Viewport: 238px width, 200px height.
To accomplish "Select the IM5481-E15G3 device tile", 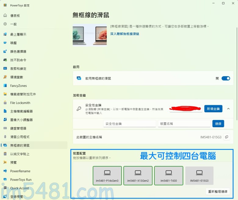I will click(199, 176).
